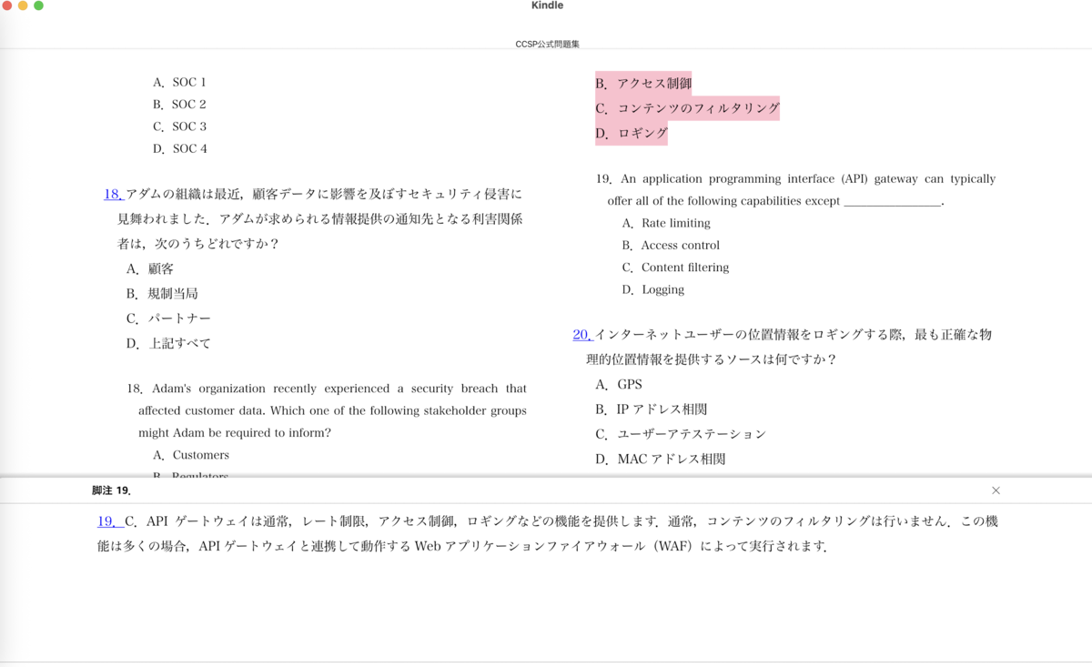This screenshot has width=1092, height=667.
Task: Open the footnote link for question 20
Action: pos(582,335)
